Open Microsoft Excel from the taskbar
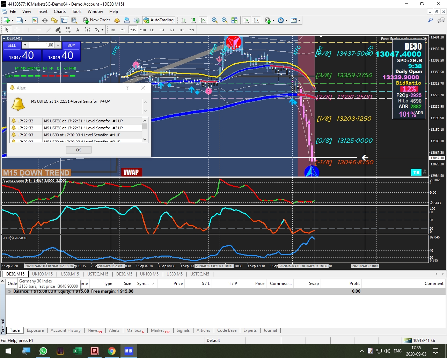 (78, 351)
